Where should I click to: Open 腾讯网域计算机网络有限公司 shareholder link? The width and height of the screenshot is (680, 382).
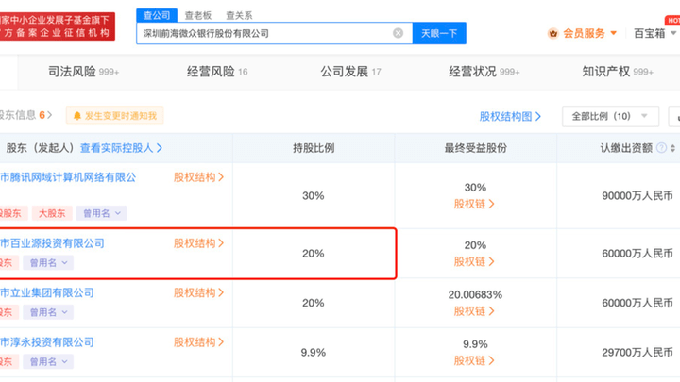click(x=68, y=177)
